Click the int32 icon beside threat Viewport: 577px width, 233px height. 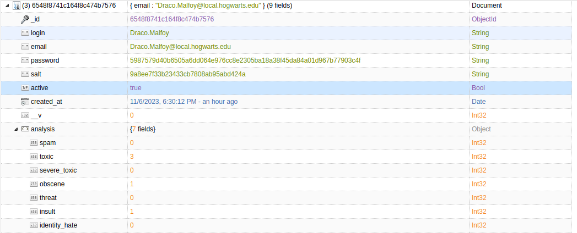[x=34, y=198]
